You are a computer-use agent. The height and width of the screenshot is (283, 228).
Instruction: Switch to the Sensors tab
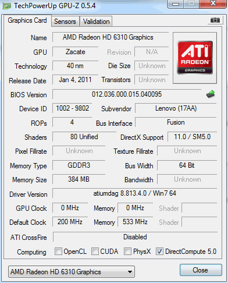[65, 22]
